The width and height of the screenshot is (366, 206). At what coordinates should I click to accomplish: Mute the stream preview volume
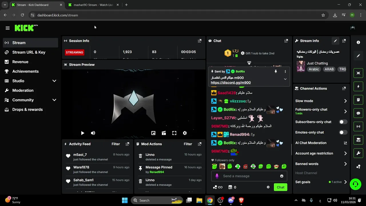93,133
